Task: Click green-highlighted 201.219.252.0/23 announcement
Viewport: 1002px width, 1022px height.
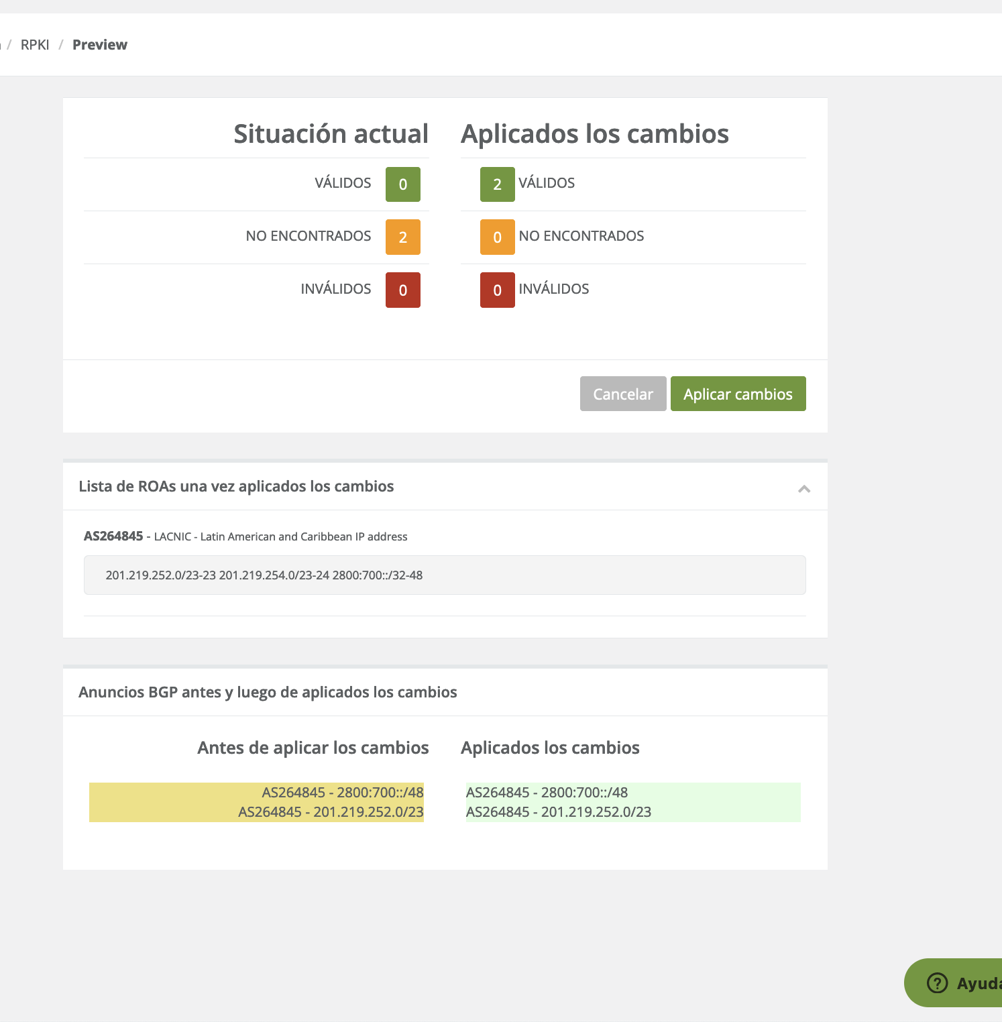Action: point(559,812)
